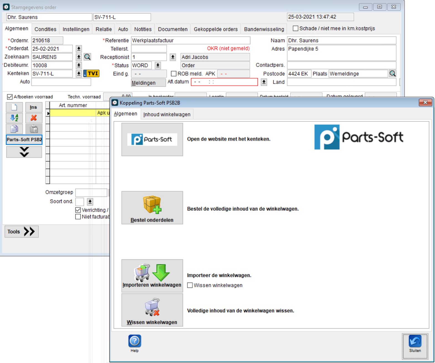Tick Wissen winkelwagen checkbox

[x=190, y=285]
